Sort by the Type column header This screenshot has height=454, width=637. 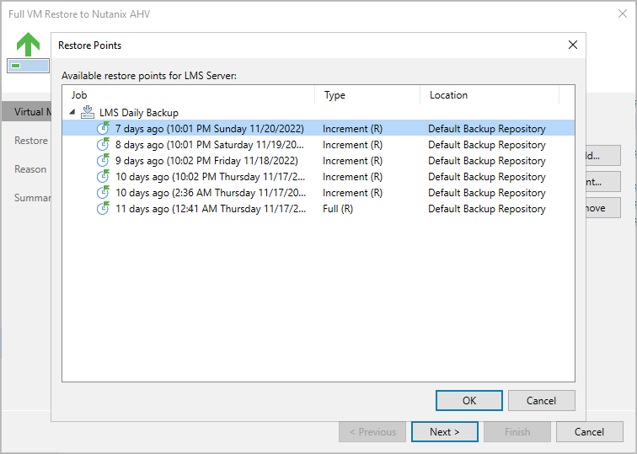[367, 95]
